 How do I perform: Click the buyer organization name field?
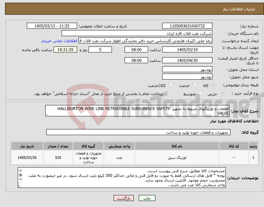click(137, 33)
